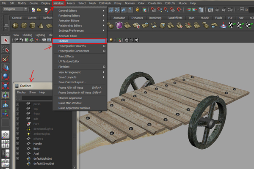The height and width of the screenshot is (169, 254).
Task: Click the four view layout icon
Action: pyautogui.click(x=6, y=144)
